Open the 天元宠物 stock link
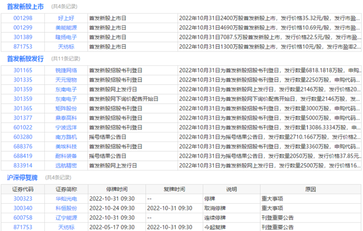Viewport: 363px width, 231px height. (x=66, y=80)
